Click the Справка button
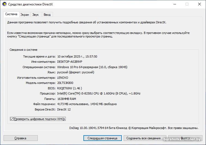The width and height of the screenshot is (206, 145). [x=20, y=138]
